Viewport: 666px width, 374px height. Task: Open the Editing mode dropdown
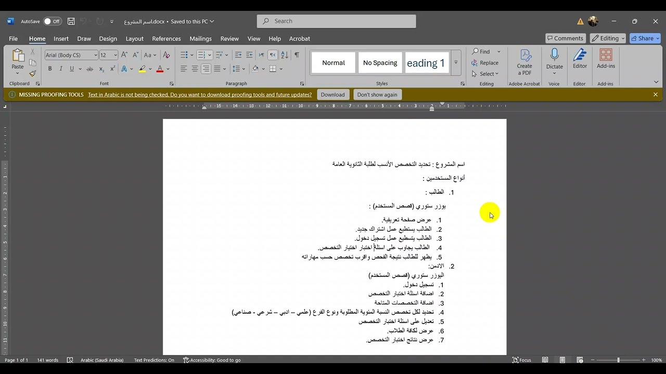(608, 38)
